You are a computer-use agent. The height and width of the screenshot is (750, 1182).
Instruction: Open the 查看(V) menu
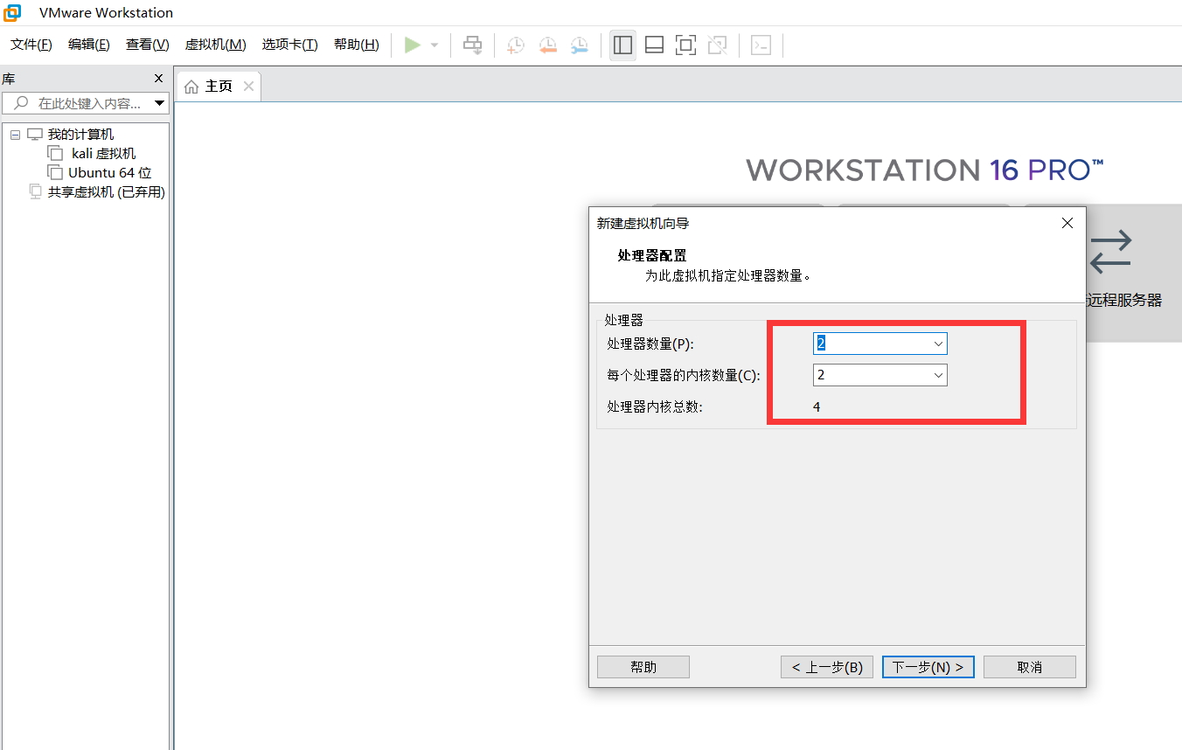coord(148,45)
